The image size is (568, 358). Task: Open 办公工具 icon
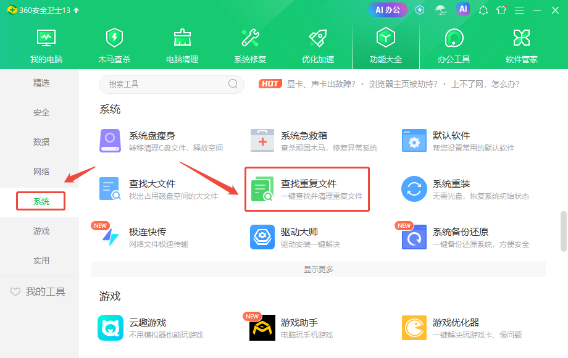click(x=454, y=38)
